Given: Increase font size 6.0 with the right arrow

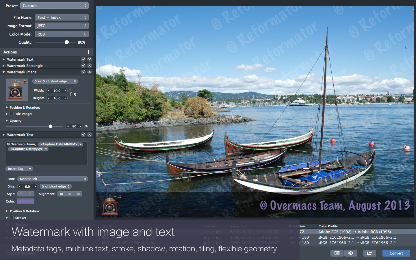Looking at the screenshot, I should (x=35, y=187).
